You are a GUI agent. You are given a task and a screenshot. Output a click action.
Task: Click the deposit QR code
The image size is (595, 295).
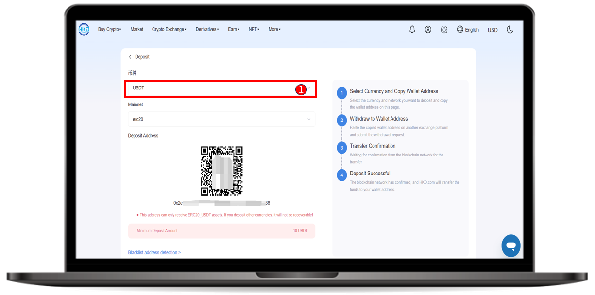[221, 171]
